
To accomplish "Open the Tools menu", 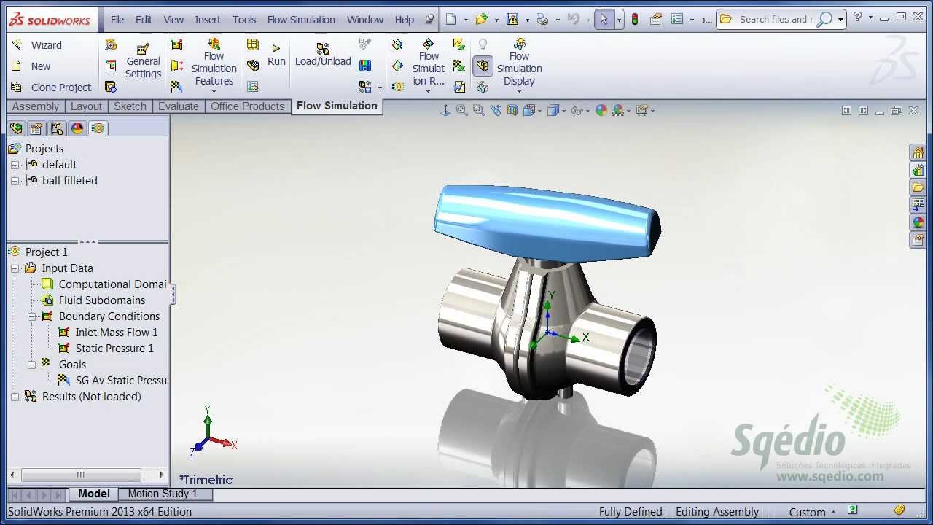I will [x=244, y=20].
